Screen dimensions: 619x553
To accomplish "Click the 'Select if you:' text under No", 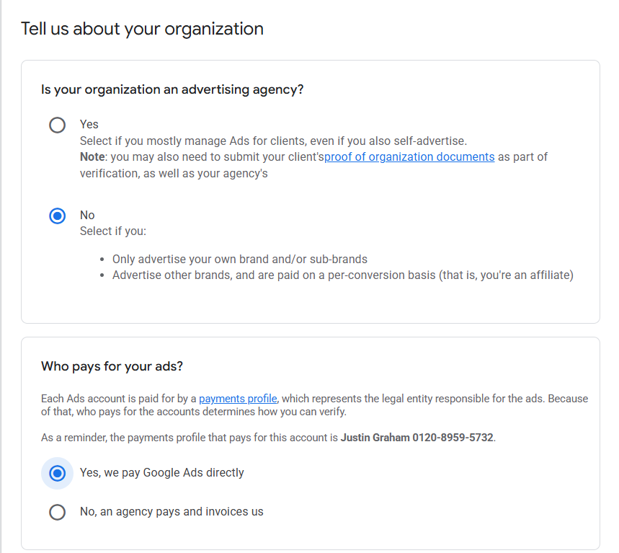I will coord(113,231).
